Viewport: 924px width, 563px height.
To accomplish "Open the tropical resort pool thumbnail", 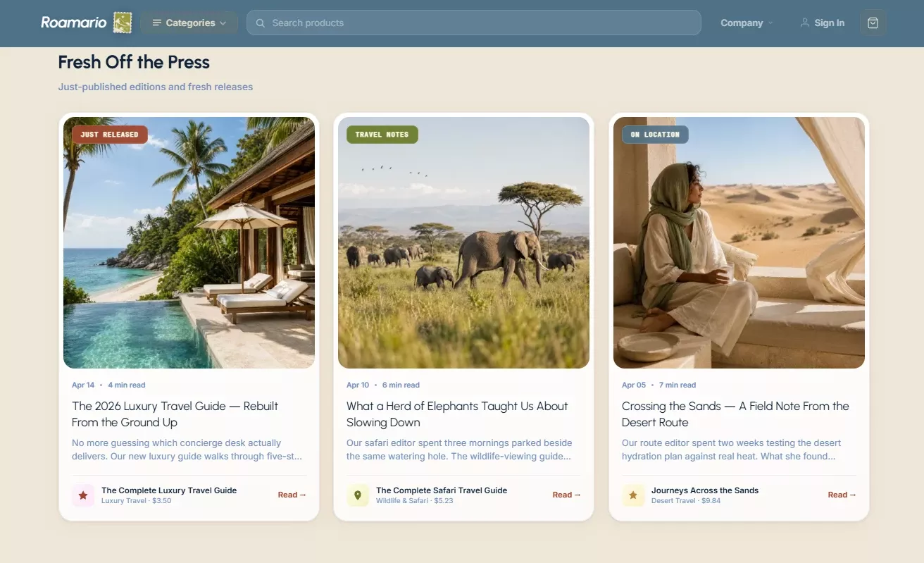I will coord(189,242).
